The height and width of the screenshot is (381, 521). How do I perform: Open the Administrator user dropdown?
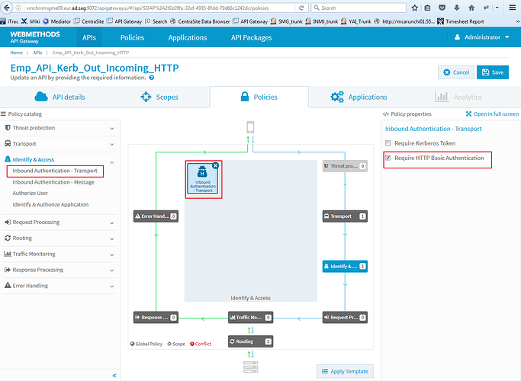point(481,37)
